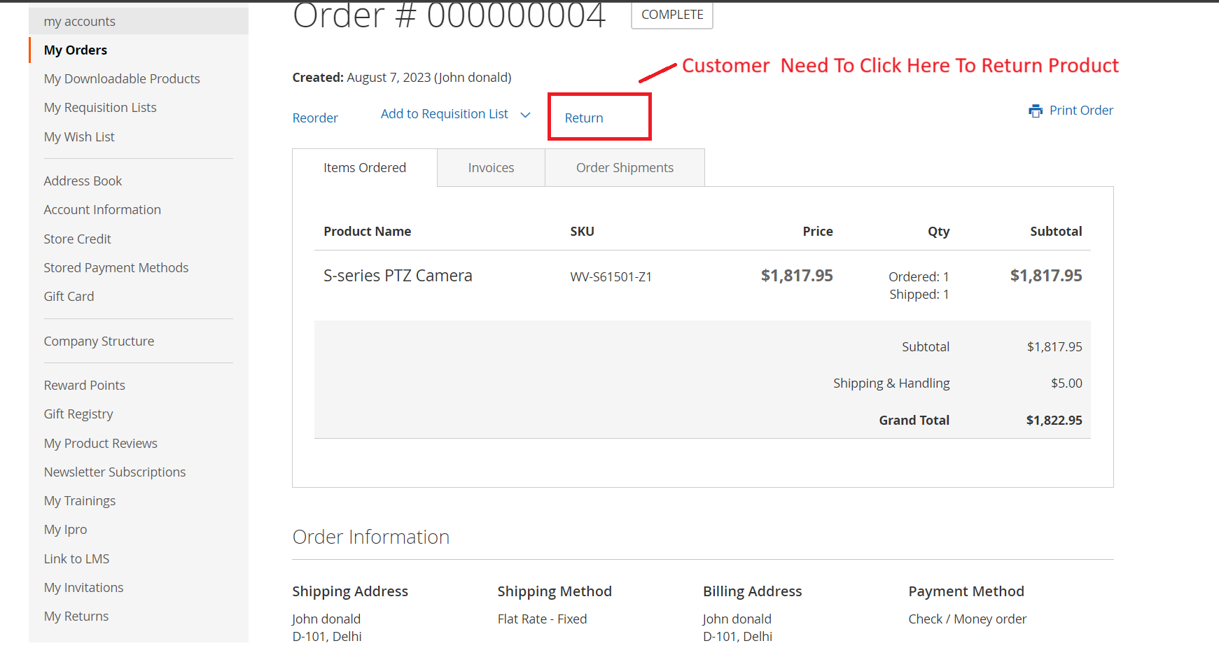
Task: Open Company Structure
Action: click(x=99, y=341)
